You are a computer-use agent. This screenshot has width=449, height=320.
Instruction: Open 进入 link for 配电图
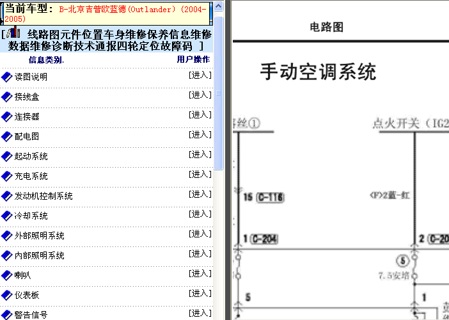200,134
